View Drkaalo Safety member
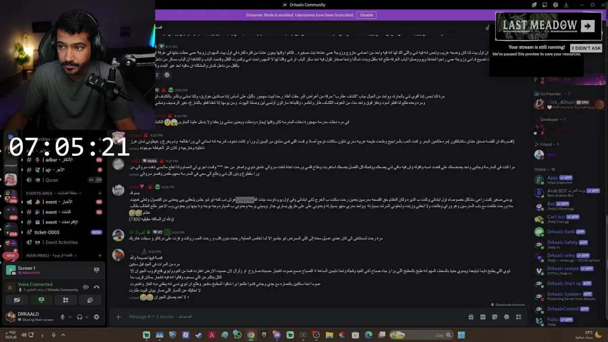The height and width of the screenshot is (342, 608). (x=567, y=245)
